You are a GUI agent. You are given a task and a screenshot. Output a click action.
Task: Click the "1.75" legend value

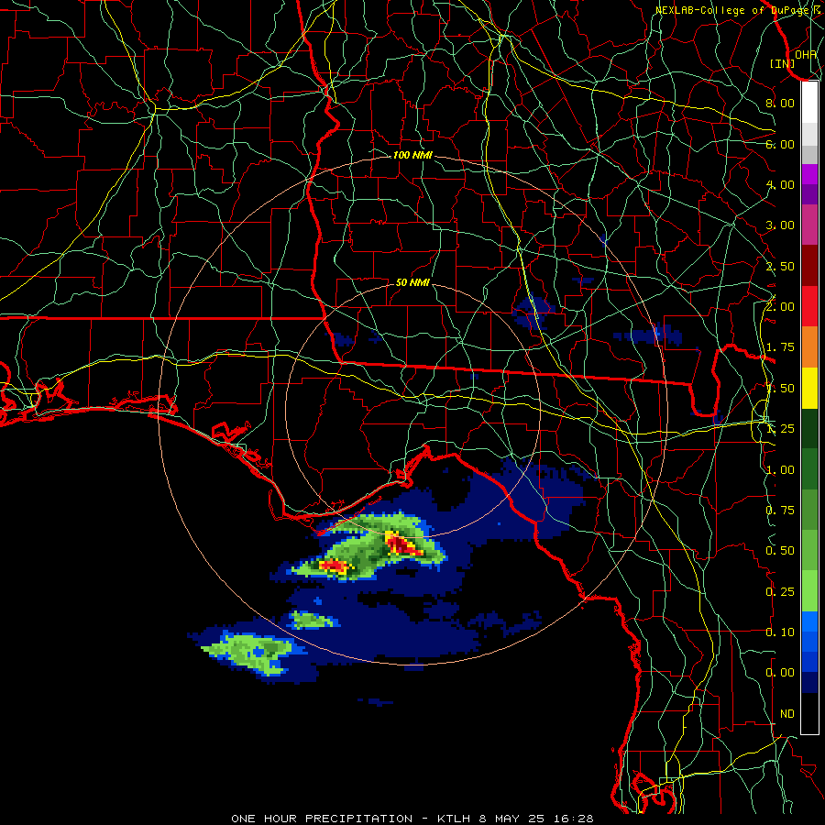780,347
